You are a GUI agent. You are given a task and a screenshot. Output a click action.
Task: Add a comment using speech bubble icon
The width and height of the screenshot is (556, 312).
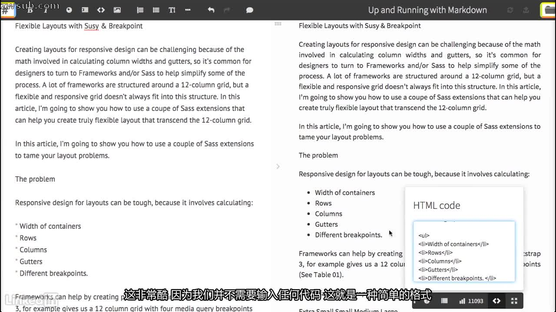tap(250, 10)
